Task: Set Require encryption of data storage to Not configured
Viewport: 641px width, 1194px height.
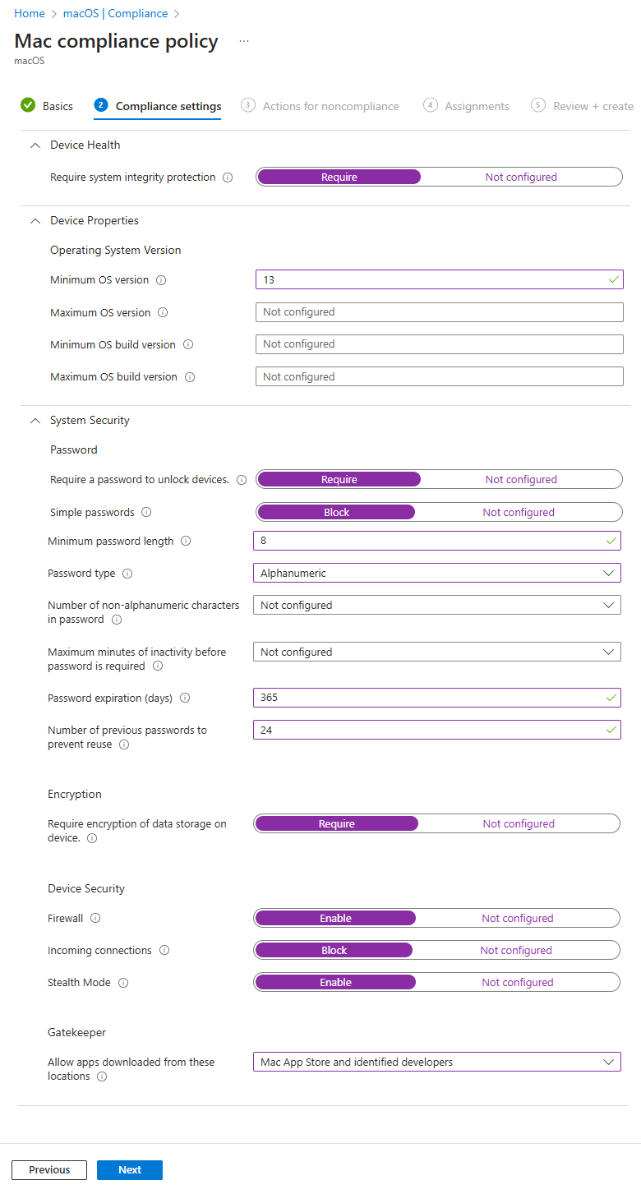Action: (519, 823)
